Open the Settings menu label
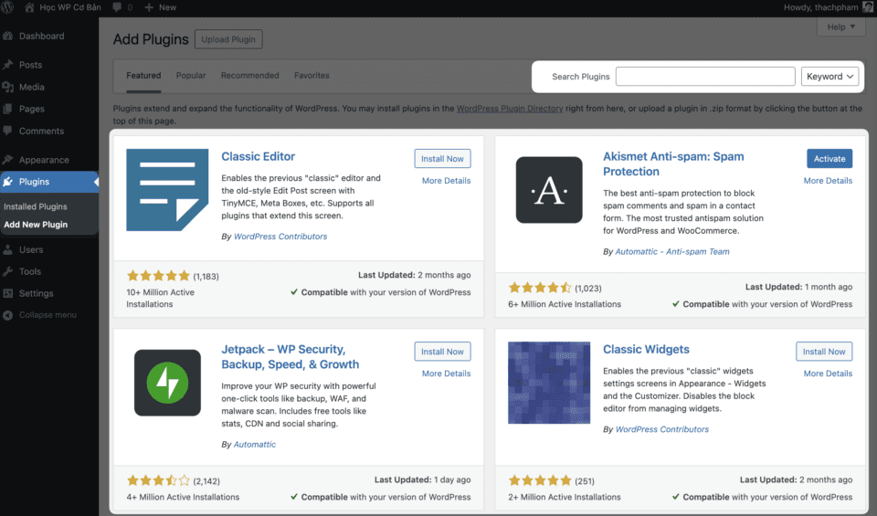The image size is (877, 516). 36,293
